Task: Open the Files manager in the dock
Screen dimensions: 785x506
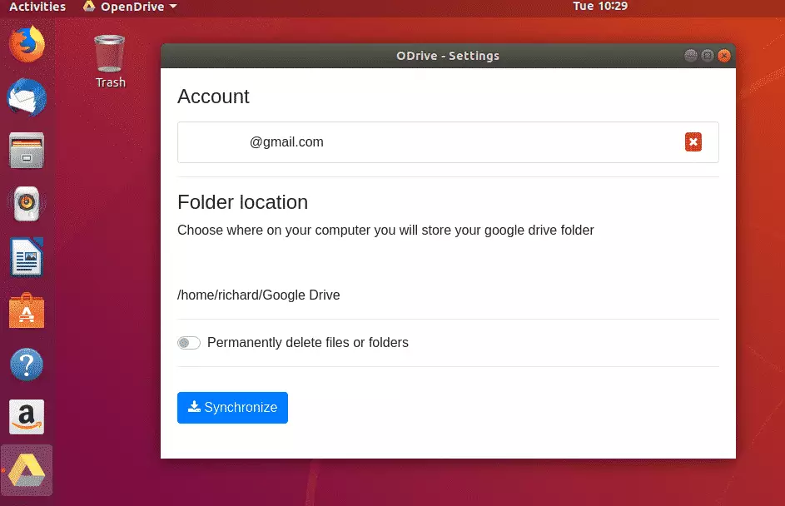Action: 27,151
